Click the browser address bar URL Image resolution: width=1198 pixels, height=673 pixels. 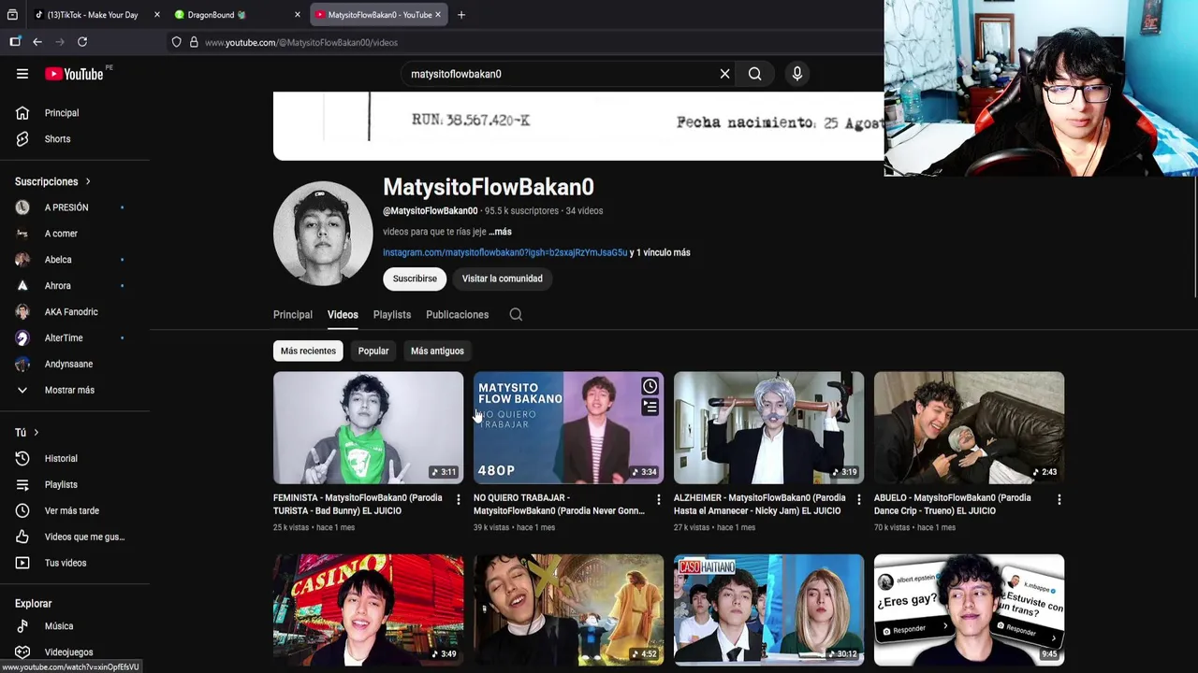[301, 42]
